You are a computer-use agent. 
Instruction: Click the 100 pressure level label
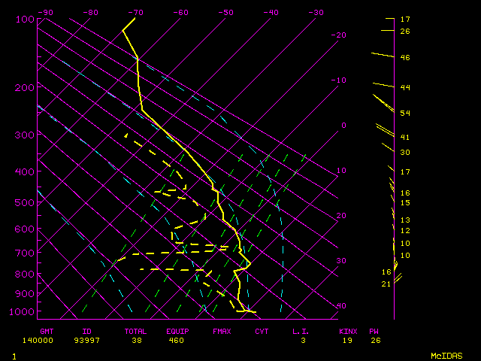click(x=26, y=19)
